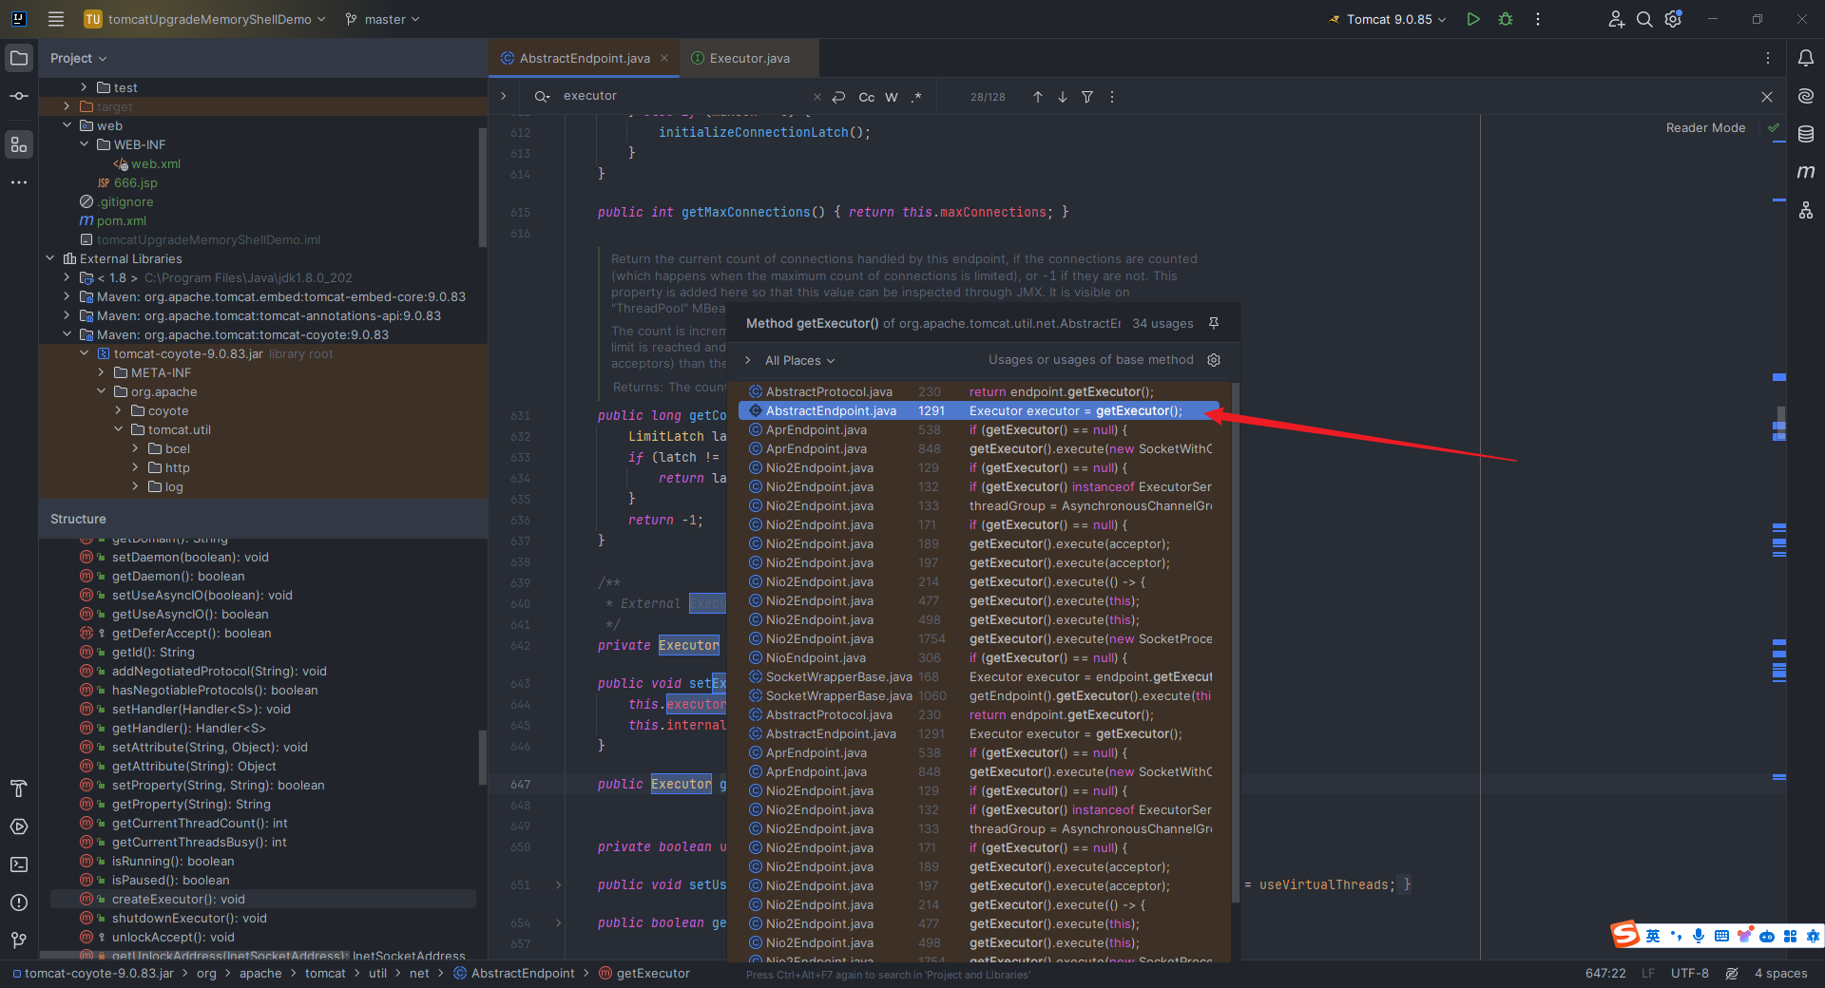
Task: Open the Database tool window
Action: (1806, 134)
